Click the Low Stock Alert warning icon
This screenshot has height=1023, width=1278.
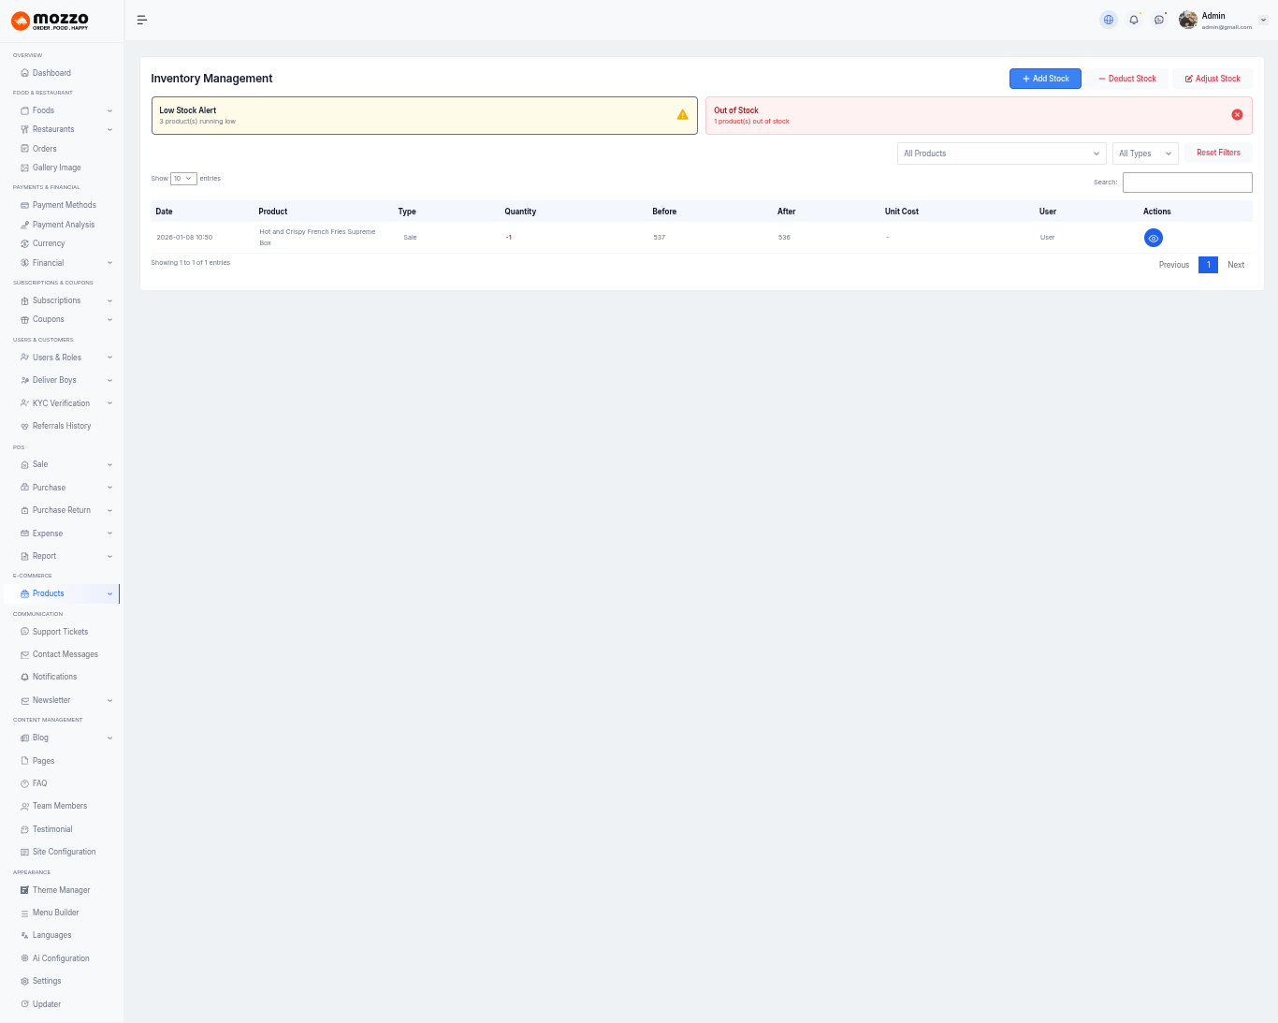coord(682,115)
